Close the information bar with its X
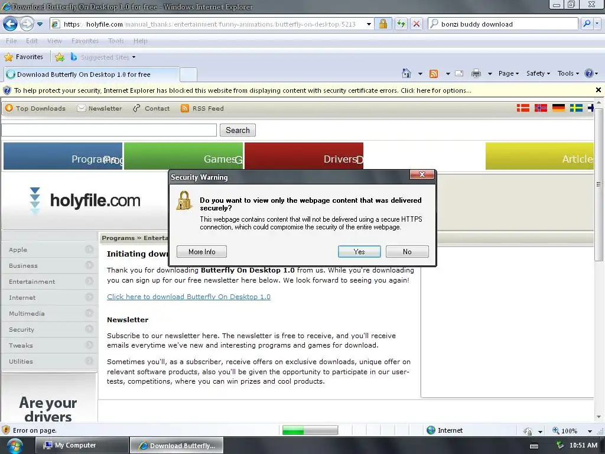 (x=599, y=90)
